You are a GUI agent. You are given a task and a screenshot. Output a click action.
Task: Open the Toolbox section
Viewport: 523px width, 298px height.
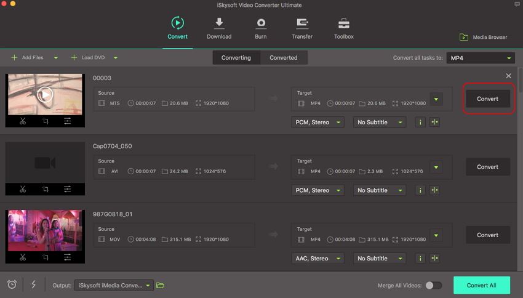[343, 29]
